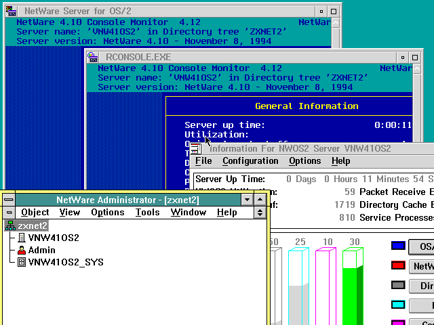
Task: Select the VNW41OS2_SYS volume icon
Action: click(21, 262)
